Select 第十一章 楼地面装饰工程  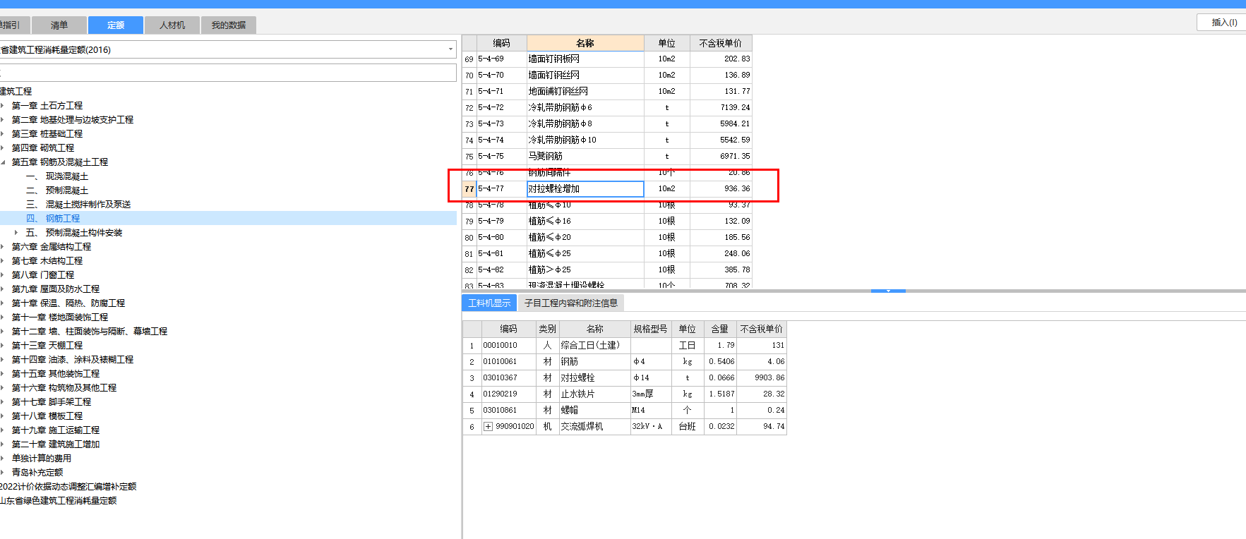[60, 317]
